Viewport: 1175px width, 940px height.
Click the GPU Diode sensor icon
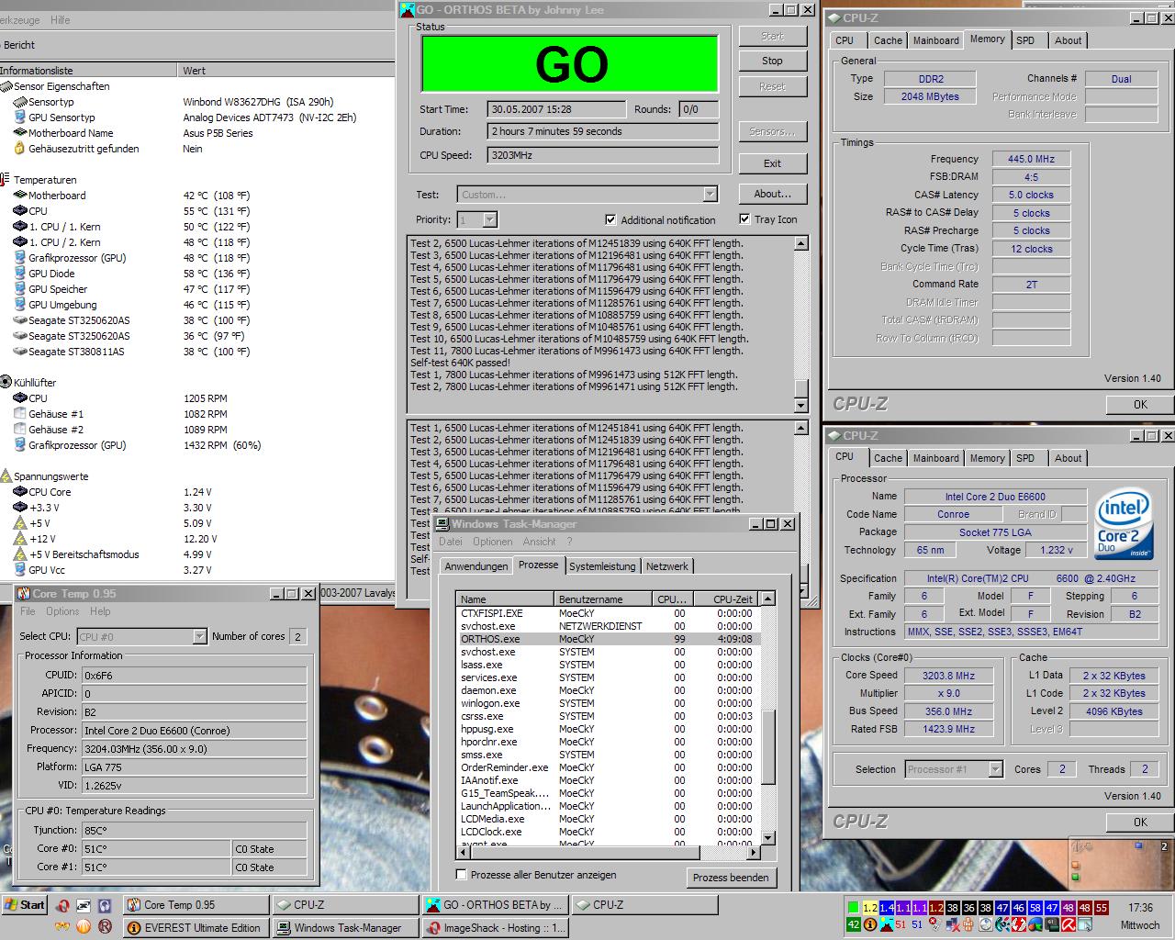20,274
